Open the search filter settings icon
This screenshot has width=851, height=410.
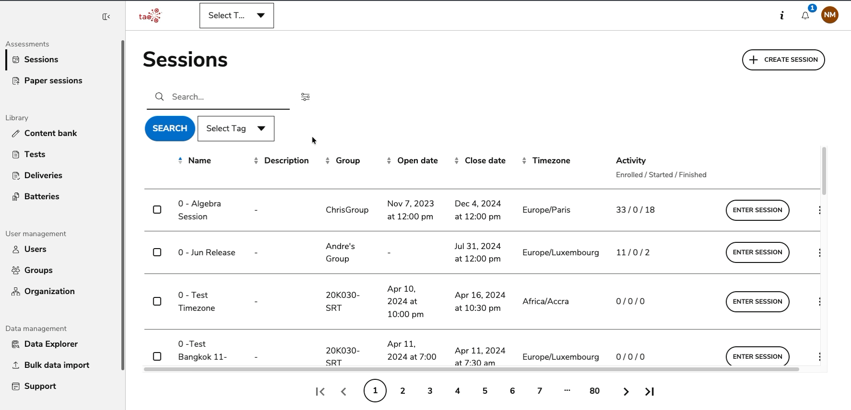point(305,97)
